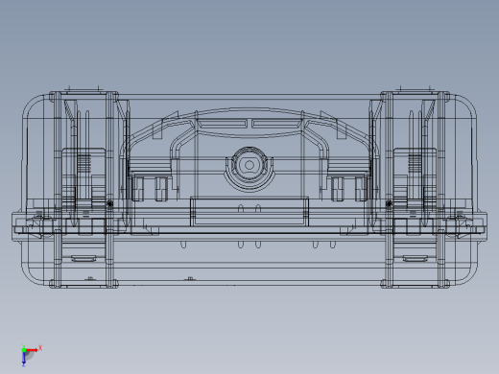499x374 pixels.
Task: Click the blue Z axis of the orientation triad
Action: [24, 359]
